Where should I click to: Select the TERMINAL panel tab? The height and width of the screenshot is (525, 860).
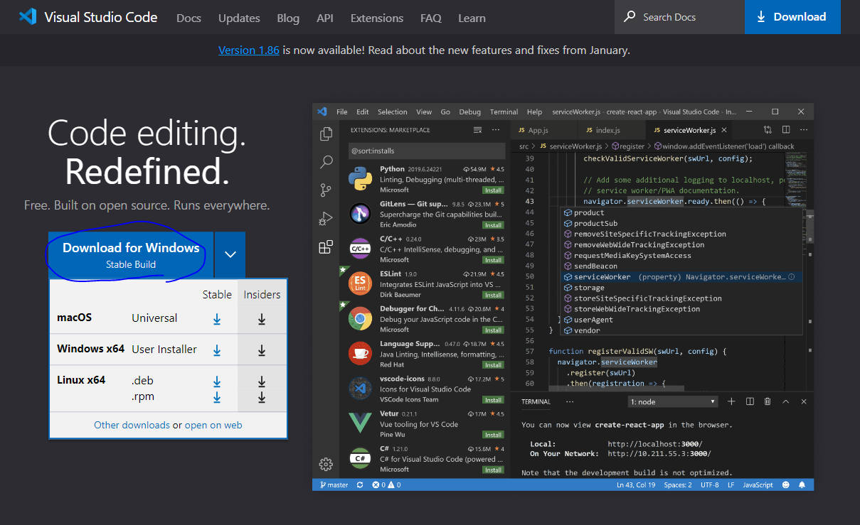(536, 401)
